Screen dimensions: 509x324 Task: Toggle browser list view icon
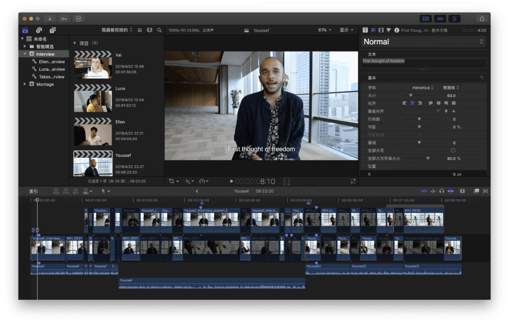pyautogui.click(x=140, y=30)
